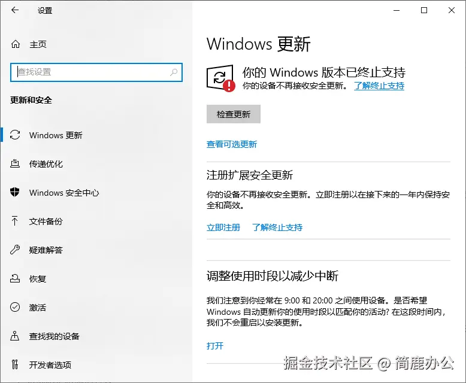This screenshot has width=466, height=383.
Task: Click the 设置 window title text
Action: (45, 11)
